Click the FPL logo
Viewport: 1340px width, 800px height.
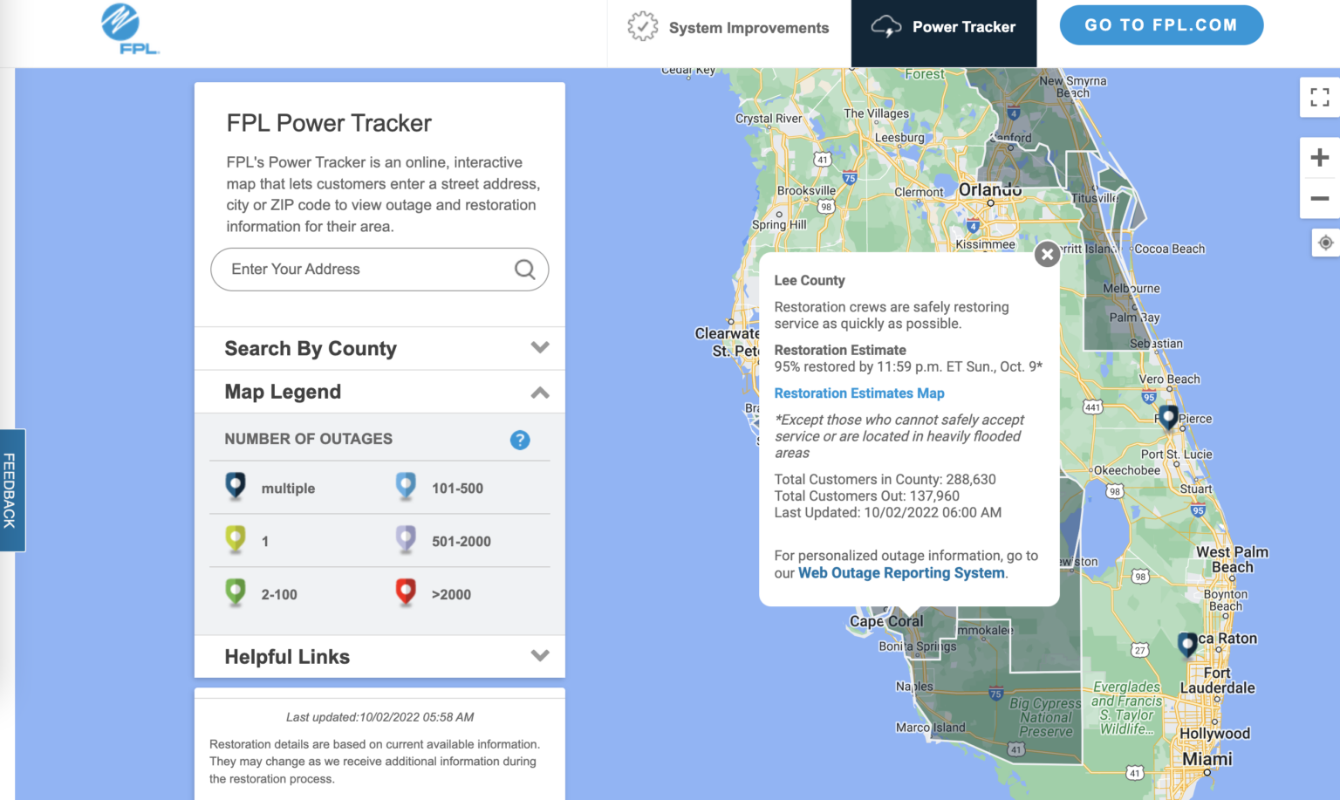pos(129,29)
